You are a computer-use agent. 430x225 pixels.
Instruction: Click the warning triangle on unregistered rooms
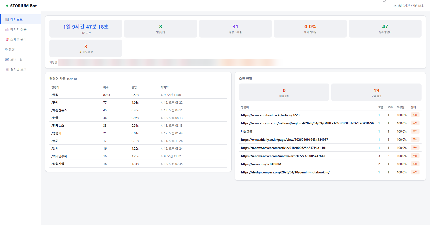tap(80, 52)
